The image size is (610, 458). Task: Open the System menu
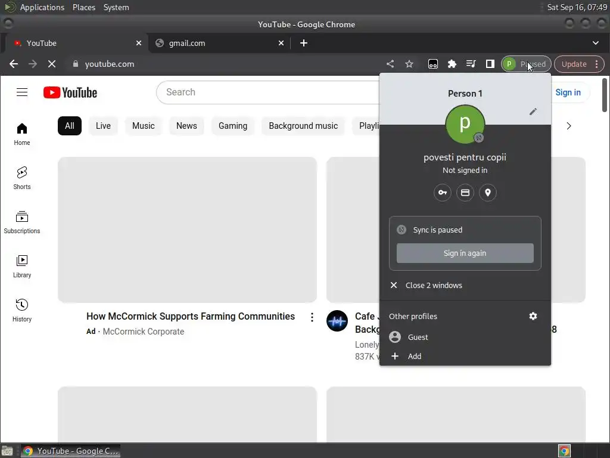click(x=116, y=7)
